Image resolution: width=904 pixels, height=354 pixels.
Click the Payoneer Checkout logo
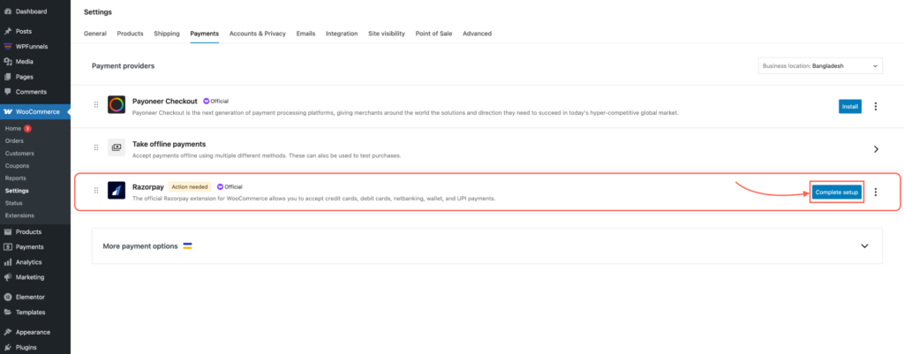(x=117, y=105)
